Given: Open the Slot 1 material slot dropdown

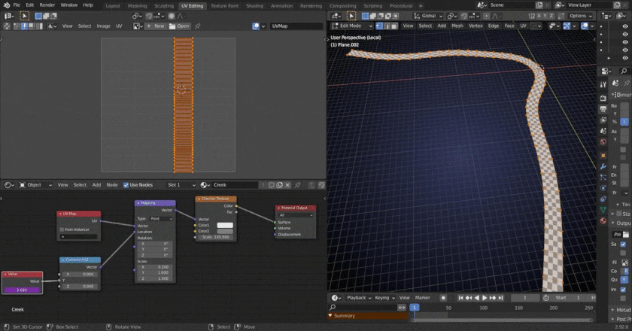Looking at the screenshot, I should coord(181,185).
